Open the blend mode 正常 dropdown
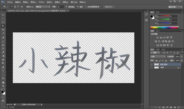This screenshot has width=184, height=109. 158,56
